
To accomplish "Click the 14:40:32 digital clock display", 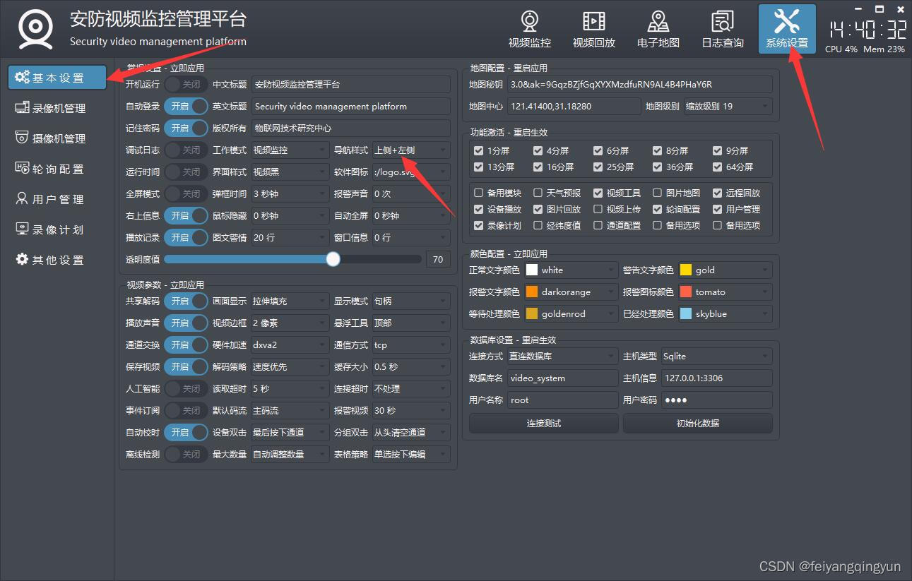I will pyautogui.click(x=867, y=30).
